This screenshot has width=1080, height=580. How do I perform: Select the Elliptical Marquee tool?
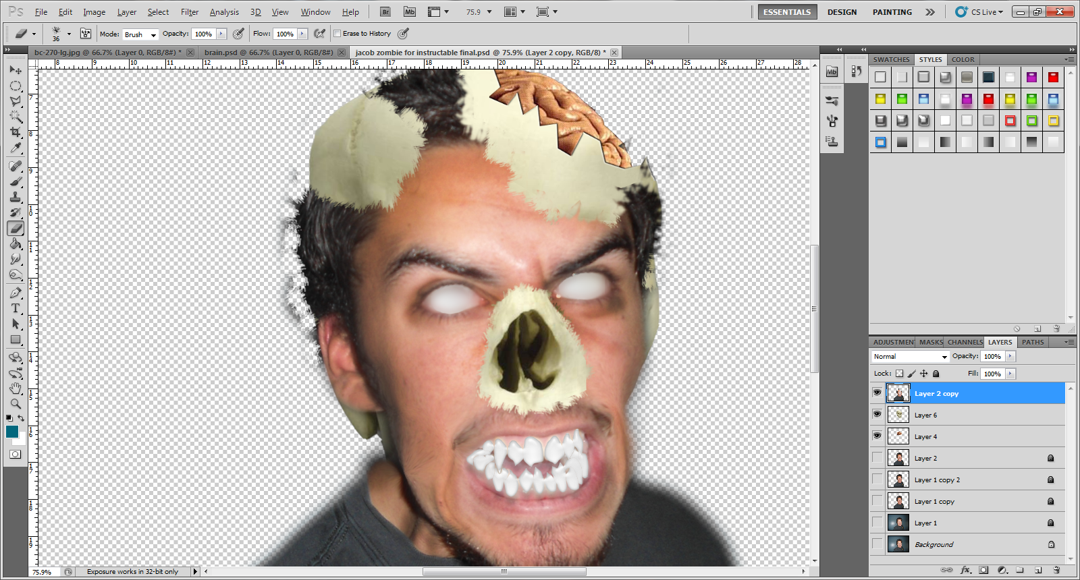(16, 86)
